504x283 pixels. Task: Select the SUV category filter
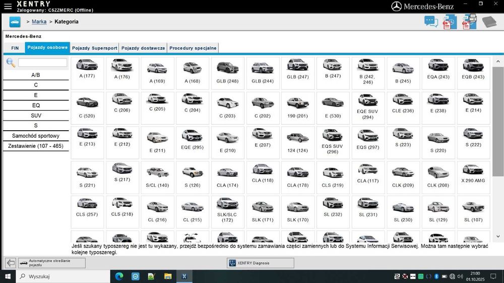coord(36,116)
